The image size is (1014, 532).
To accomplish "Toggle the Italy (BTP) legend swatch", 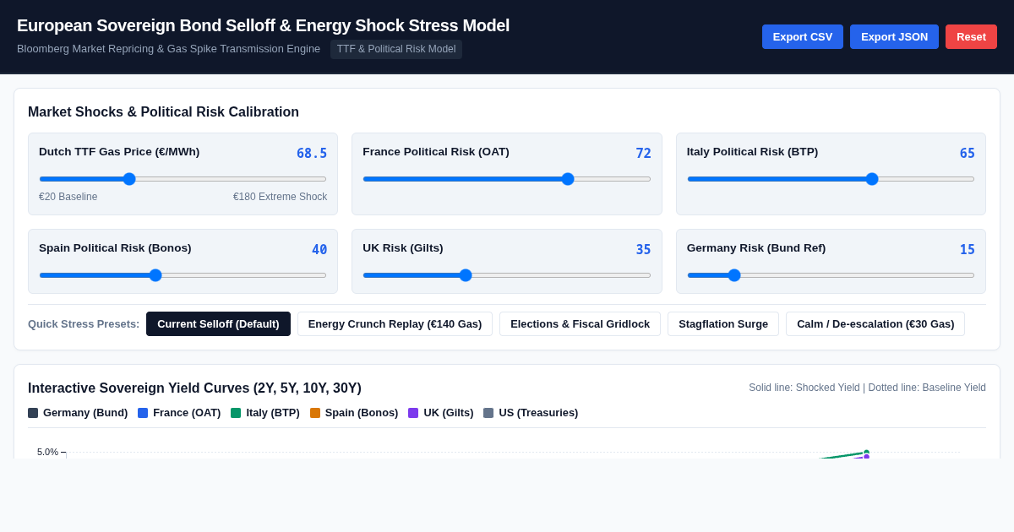I will point(236,413).
